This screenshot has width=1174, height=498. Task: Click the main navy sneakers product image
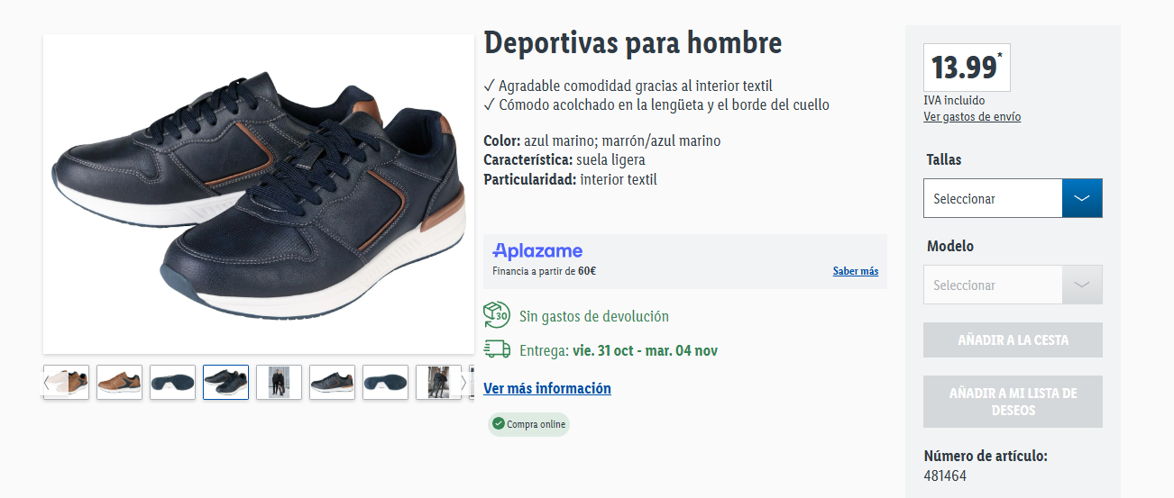(x=259, y=194)
